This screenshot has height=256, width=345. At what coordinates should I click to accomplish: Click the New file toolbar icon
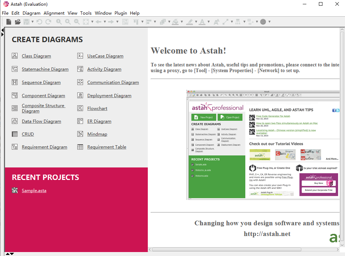[x=9, y=22]
